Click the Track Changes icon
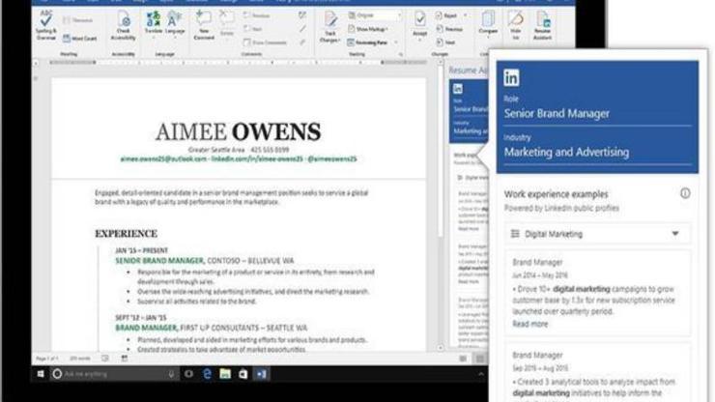 click(330, 23)
